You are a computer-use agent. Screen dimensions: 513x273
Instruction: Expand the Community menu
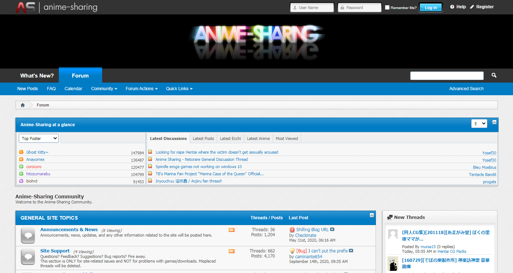104,89
